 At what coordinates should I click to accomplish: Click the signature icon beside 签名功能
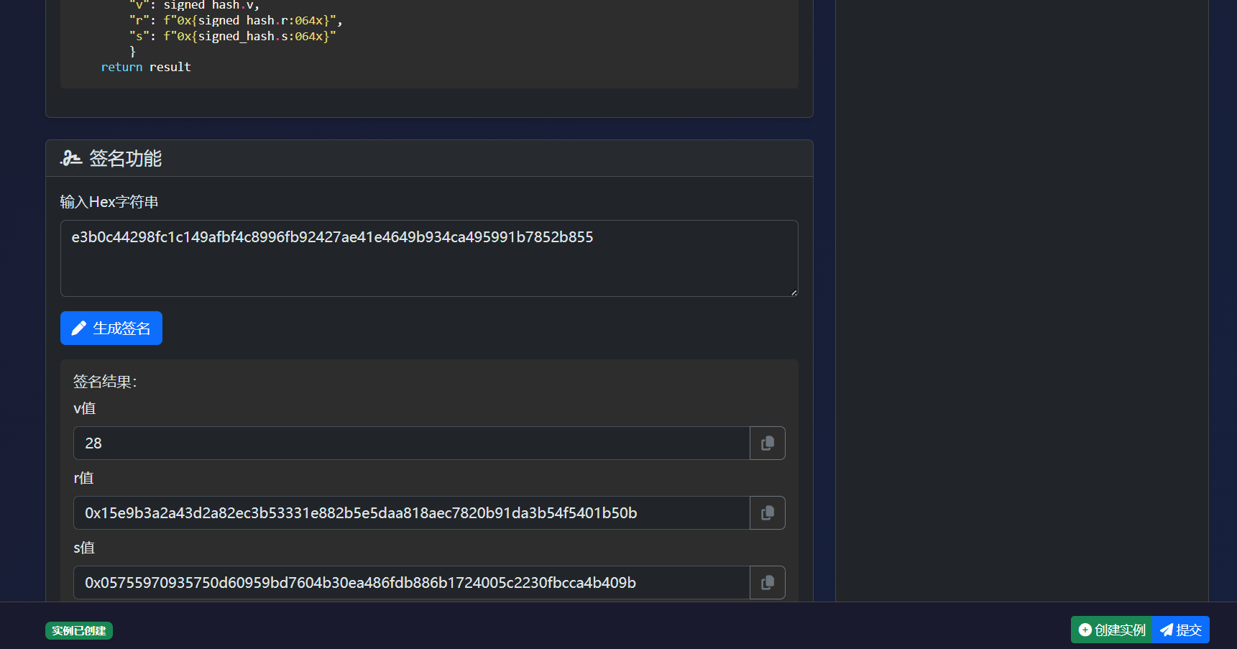[71, 158]
